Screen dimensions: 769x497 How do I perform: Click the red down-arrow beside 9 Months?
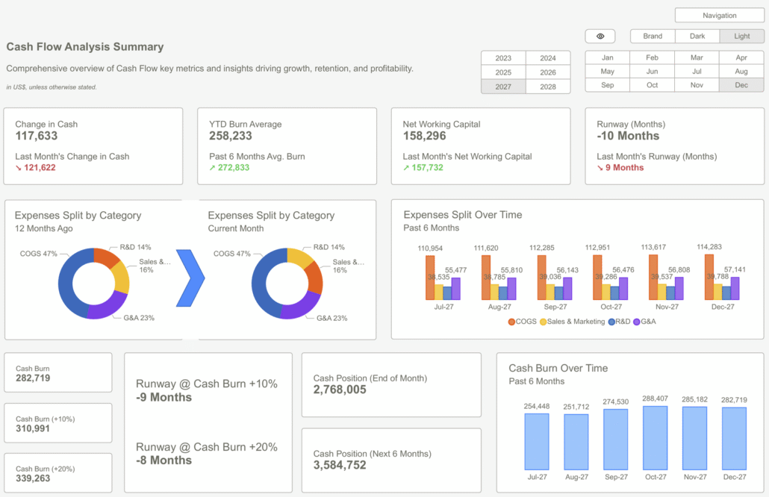click(600, 168)
